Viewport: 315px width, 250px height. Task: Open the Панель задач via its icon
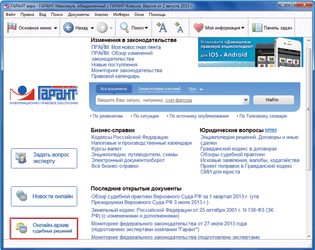coord(257,28)
